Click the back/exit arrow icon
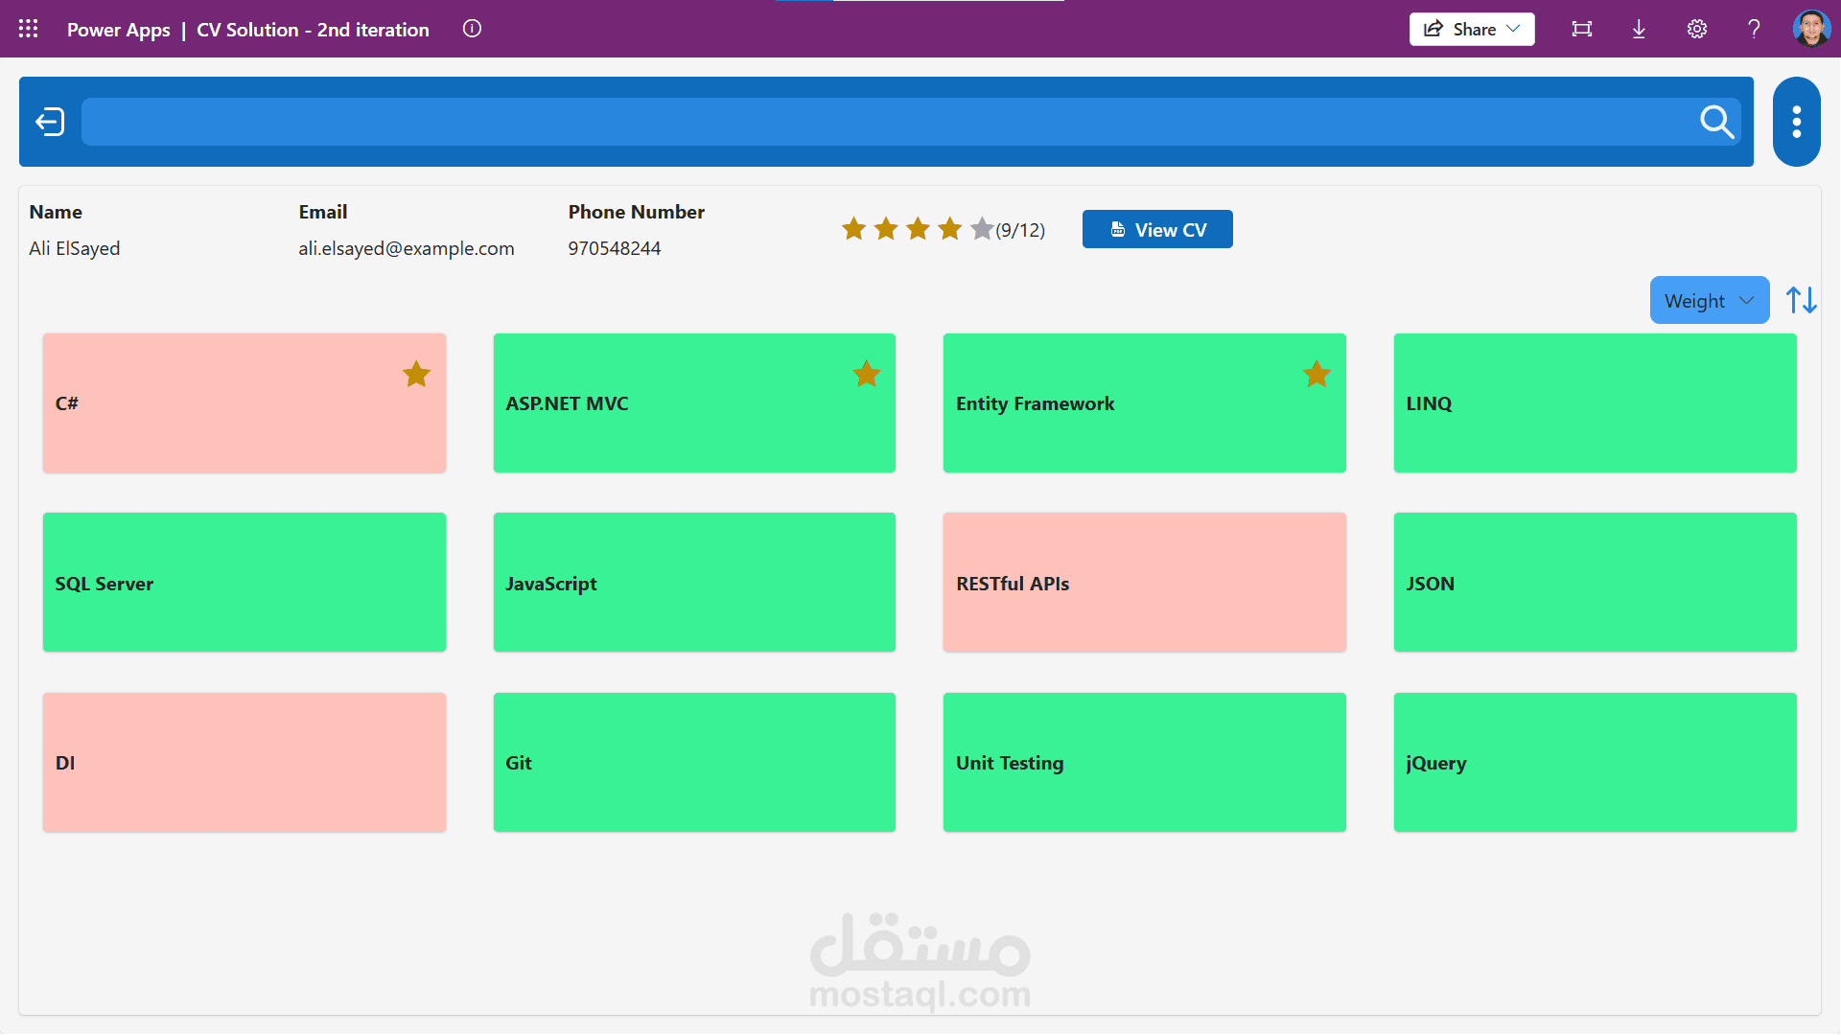The image size is (1841, 1035). click(50, 122)
